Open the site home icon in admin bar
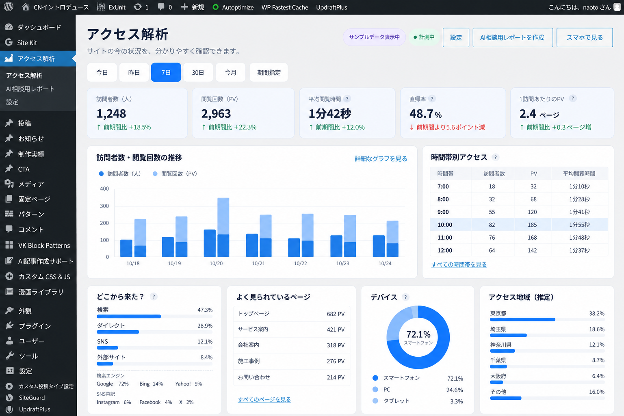Viewport: 624px width, 416px height. pos(26,7)
